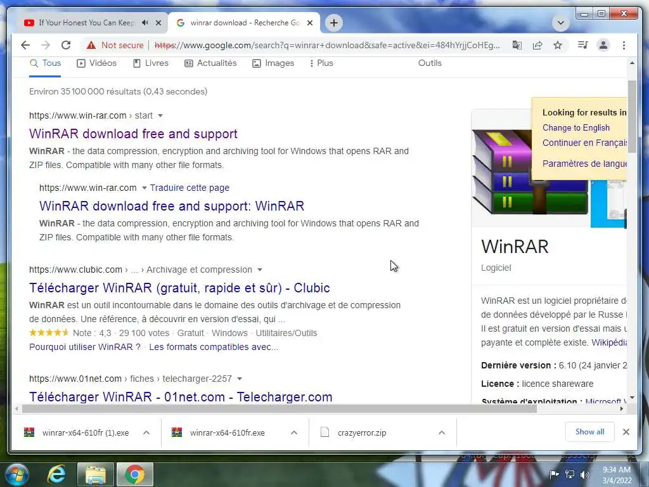
Task: Expand options for crazyerror.zip download
Action: tap(442, 432)
